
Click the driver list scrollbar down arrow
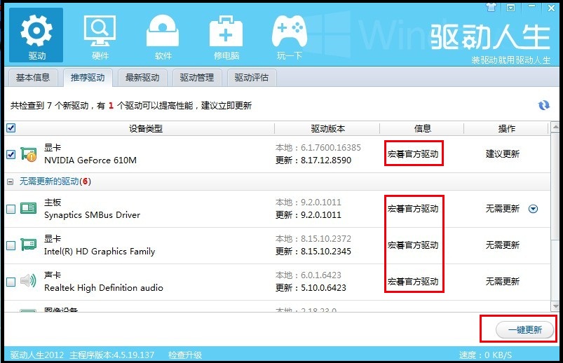555,306
